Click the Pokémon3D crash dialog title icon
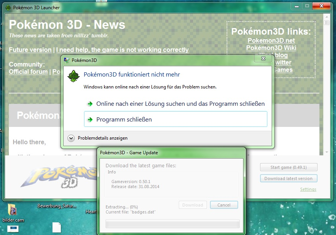 [x=66, y=60]
